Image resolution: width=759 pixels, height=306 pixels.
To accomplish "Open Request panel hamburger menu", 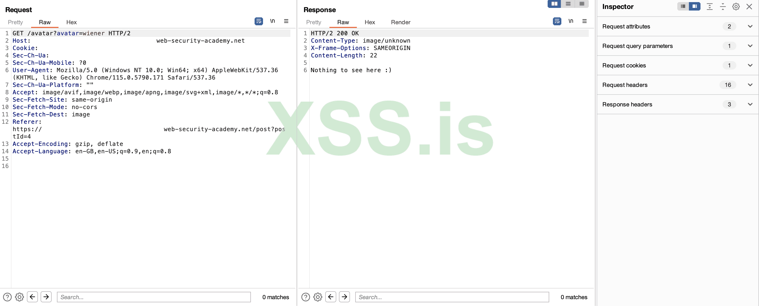I will click(x=286, y=21).
